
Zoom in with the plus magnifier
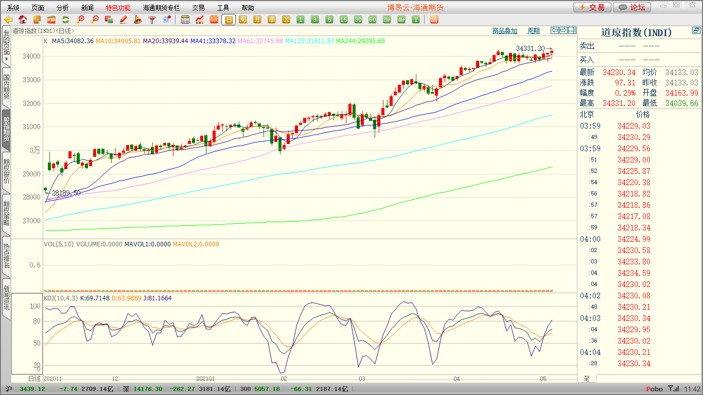click(x=80, y=20)
